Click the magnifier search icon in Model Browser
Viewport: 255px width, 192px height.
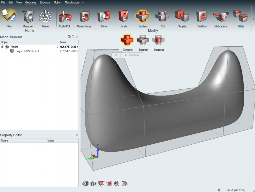pos(73,37)
